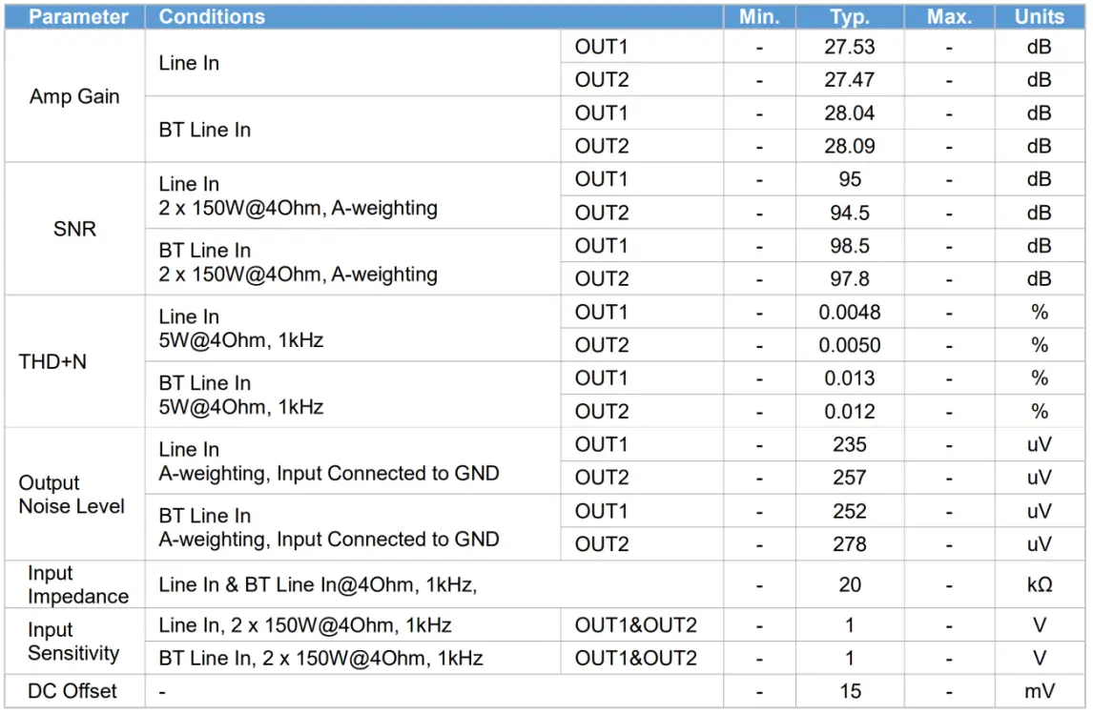Select the Min. column header

758,16
